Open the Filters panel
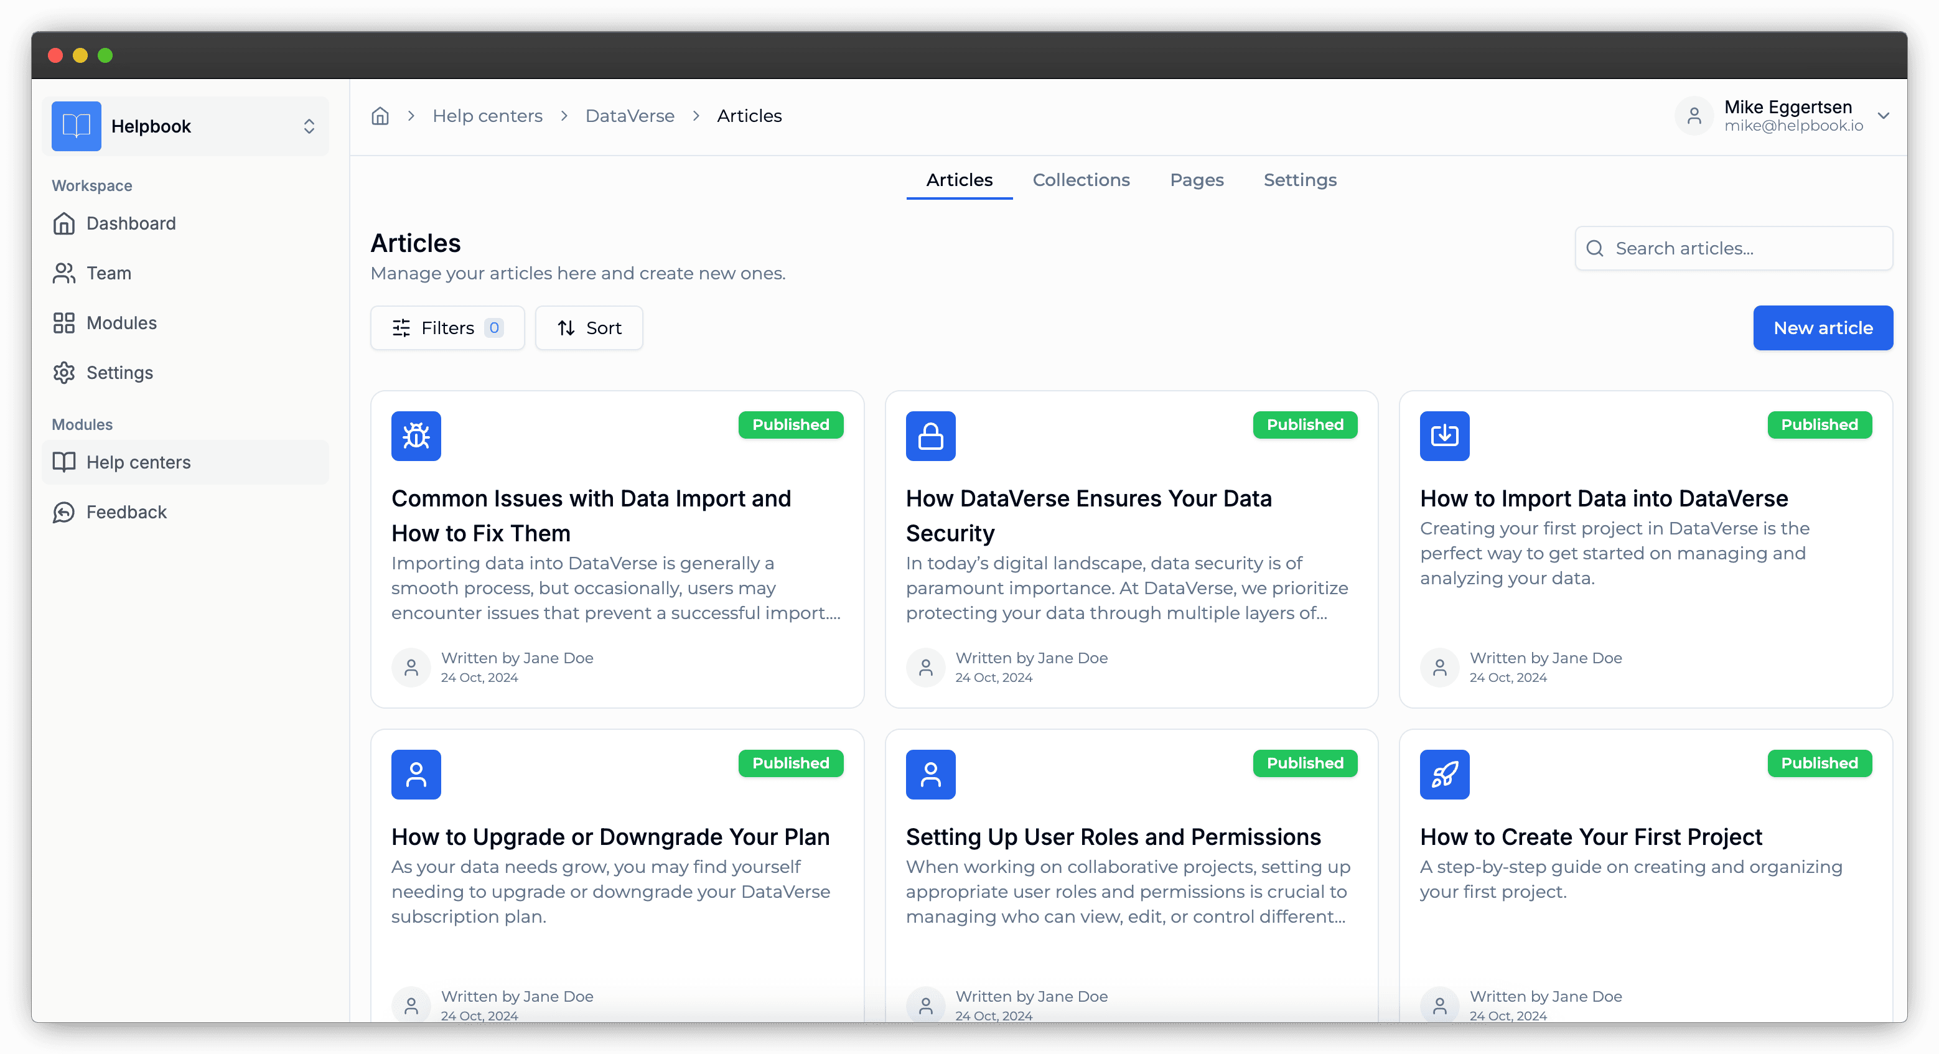 point(447,327)
